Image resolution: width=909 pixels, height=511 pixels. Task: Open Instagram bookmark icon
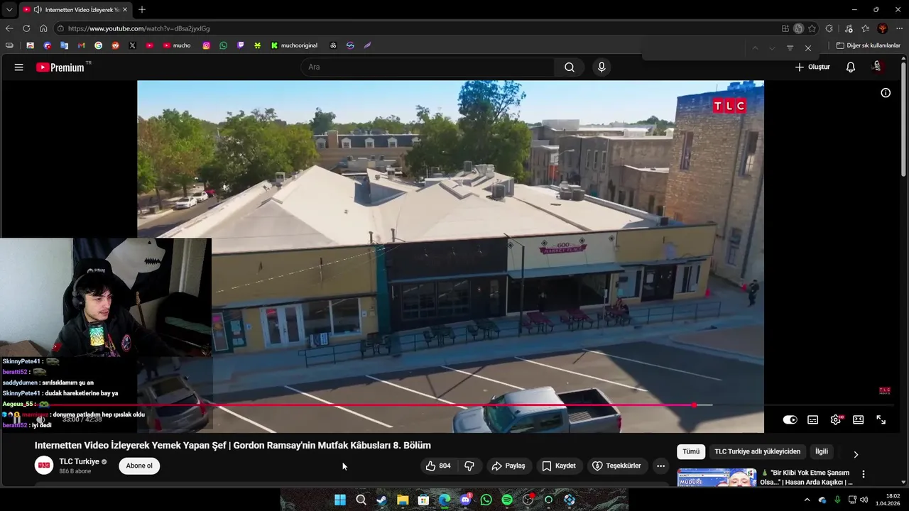pyautogui.click(x=207, y=45)
